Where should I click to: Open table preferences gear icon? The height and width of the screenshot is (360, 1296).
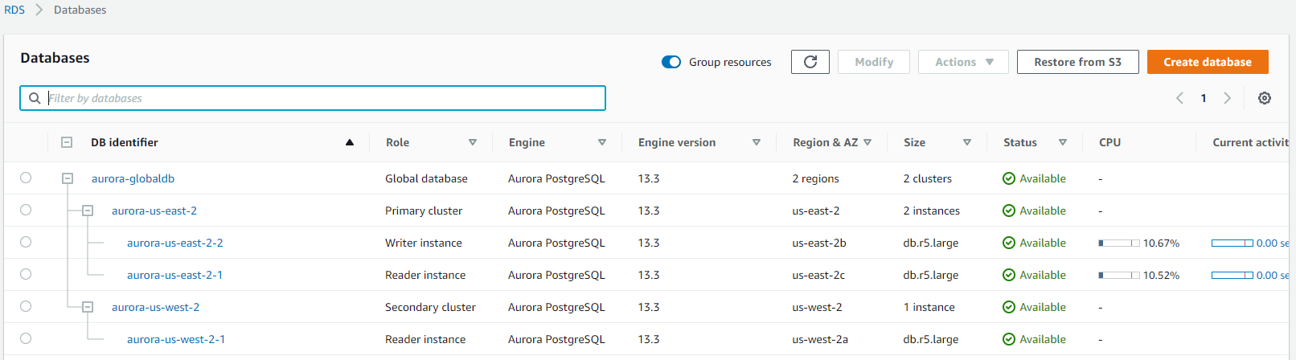pos(1265,98)
